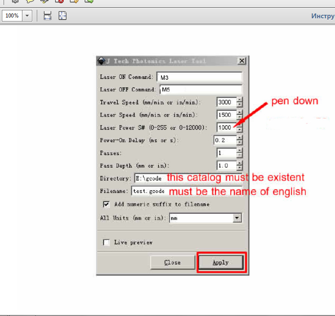Click the fit whole page icon
The width and height of the screenshot is (335, 316).
coord(62,16)
